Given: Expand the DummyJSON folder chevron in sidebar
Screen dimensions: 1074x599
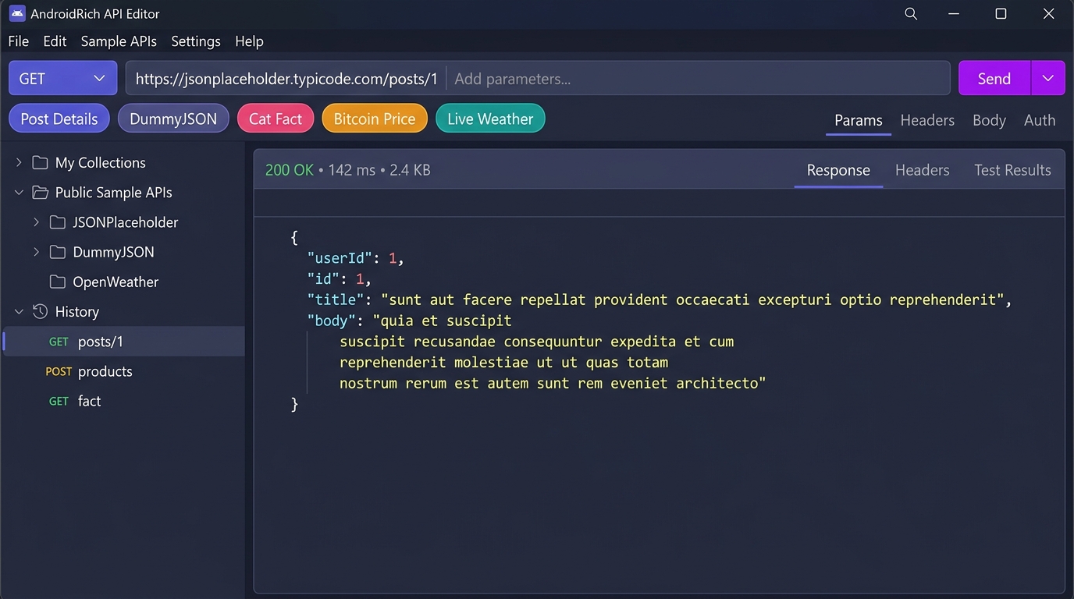Looking at the screenshot, I should [36, 252].
